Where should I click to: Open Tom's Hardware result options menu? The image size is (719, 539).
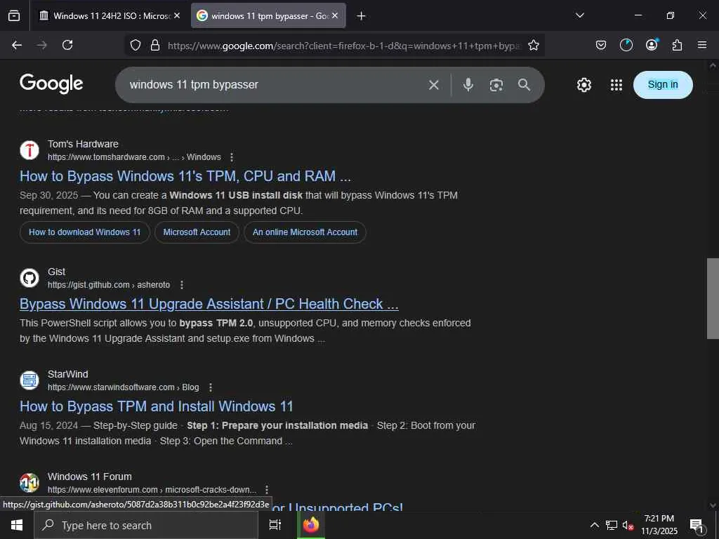tap(232, 157)
